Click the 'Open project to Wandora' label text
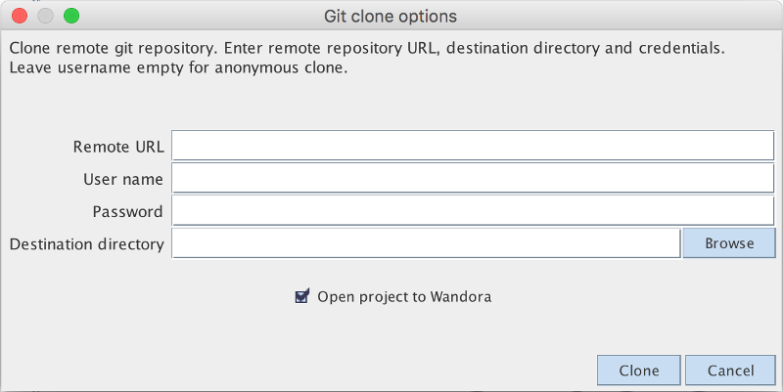The height and width of the screenshot is (392, 783). [404, 296]
